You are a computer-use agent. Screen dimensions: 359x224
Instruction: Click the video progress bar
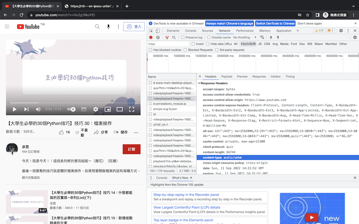pos(73,103)
